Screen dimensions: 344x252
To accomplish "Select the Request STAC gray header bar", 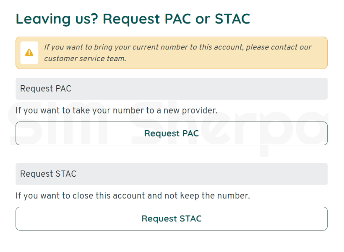I will click(171, 174).
